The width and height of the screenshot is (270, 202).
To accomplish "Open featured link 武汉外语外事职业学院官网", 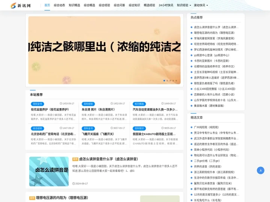I will pyautogui.click(x=216, y=138).
